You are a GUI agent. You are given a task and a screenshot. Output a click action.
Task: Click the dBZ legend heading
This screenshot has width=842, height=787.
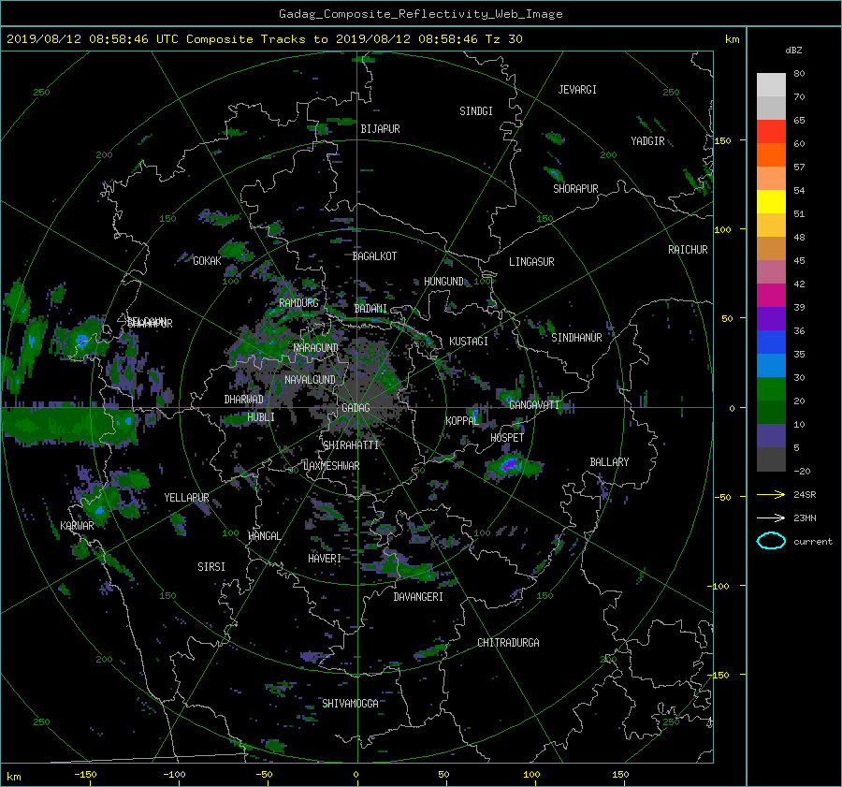[x=793, y=51]
